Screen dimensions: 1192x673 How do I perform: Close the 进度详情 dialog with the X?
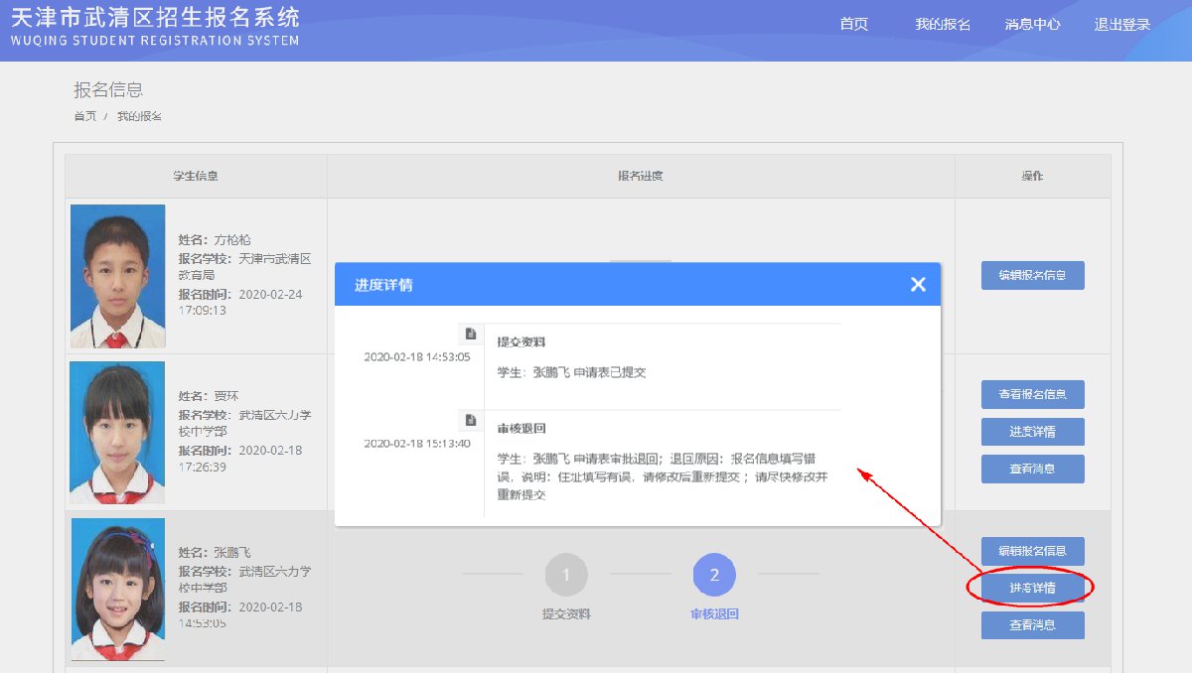pyautogui.click(x=918, y=285)
